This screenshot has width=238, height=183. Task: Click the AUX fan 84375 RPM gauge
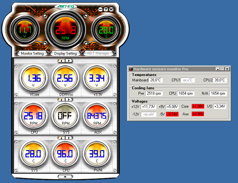click(x=97, y=116)
